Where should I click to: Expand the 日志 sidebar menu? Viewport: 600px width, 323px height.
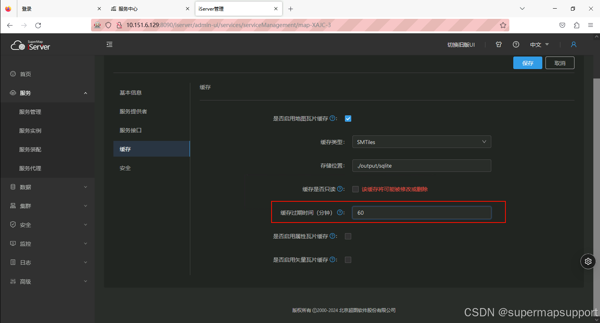coord(47,263)
